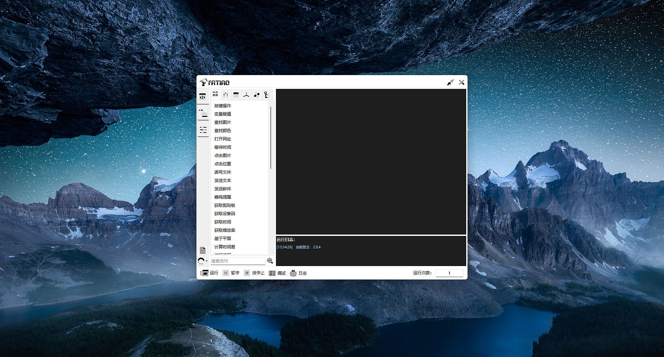Click the 运行 run button
Screen dimensions: 664x357
[x=209, y=273]
